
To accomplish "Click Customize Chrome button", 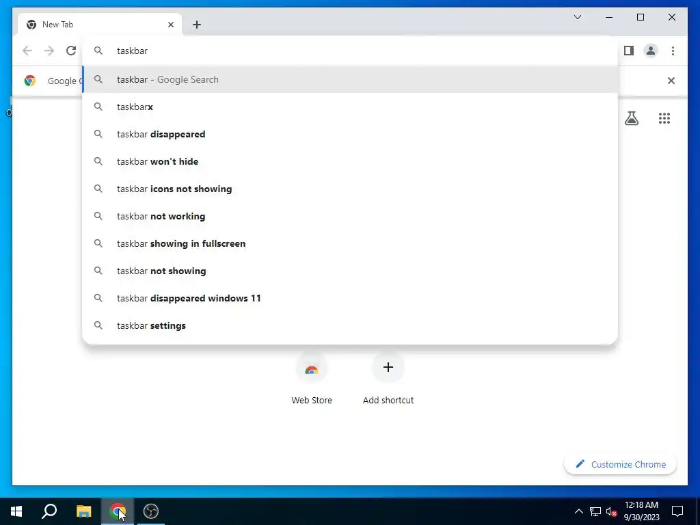I will 620,464.
